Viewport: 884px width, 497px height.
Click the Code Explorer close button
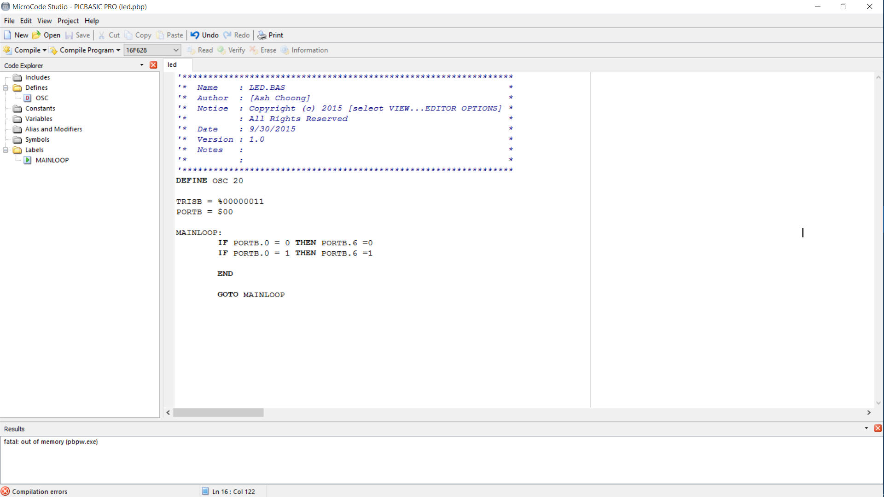point(154,65)
